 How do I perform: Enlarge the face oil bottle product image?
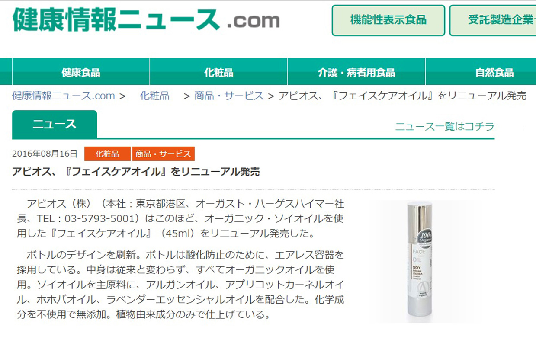pyautogui.click(x=420, y=262)
